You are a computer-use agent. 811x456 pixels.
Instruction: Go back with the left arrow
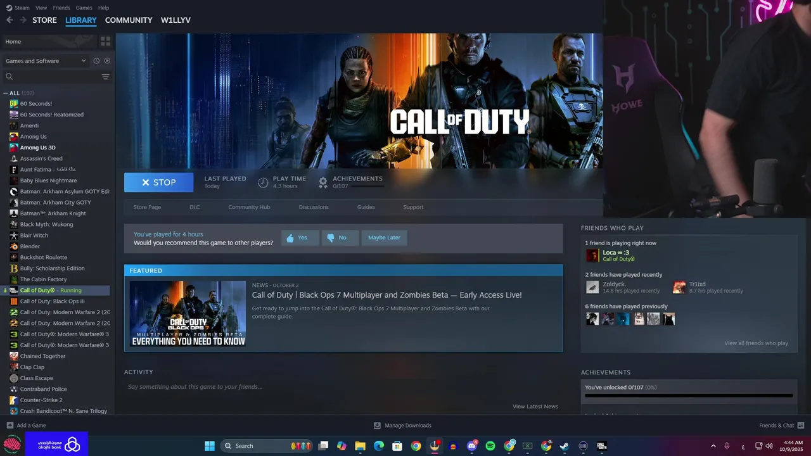point(10,20)
